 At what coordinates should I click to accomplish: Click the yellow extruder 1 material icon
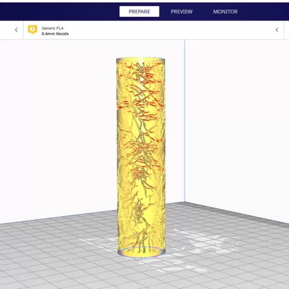(33, 30)
